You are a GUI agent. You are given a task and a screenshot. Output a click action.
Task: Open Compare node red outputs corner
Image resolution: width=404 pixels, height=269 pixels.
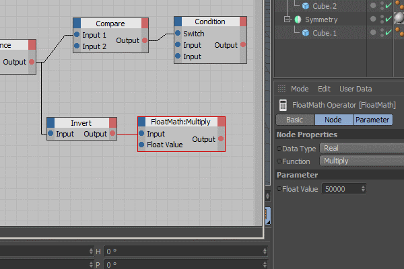click(145, 23)
